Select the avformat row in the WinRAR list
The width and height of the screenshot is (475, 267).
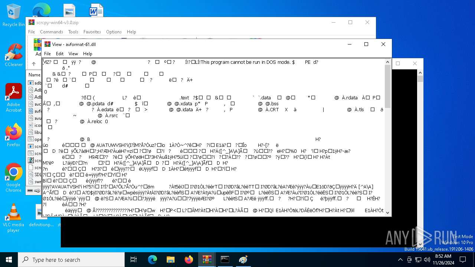[x=35, y=111]
